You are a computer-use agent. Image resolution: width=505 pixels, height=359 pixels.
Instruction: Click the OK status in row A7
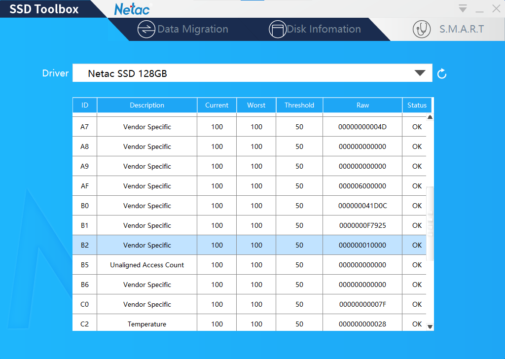click(x=417, y=127)
